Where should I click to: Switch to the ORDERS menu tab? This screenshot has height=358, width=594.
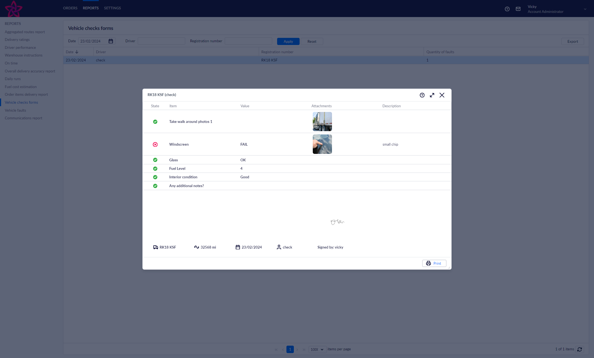(x=70, y=8)
